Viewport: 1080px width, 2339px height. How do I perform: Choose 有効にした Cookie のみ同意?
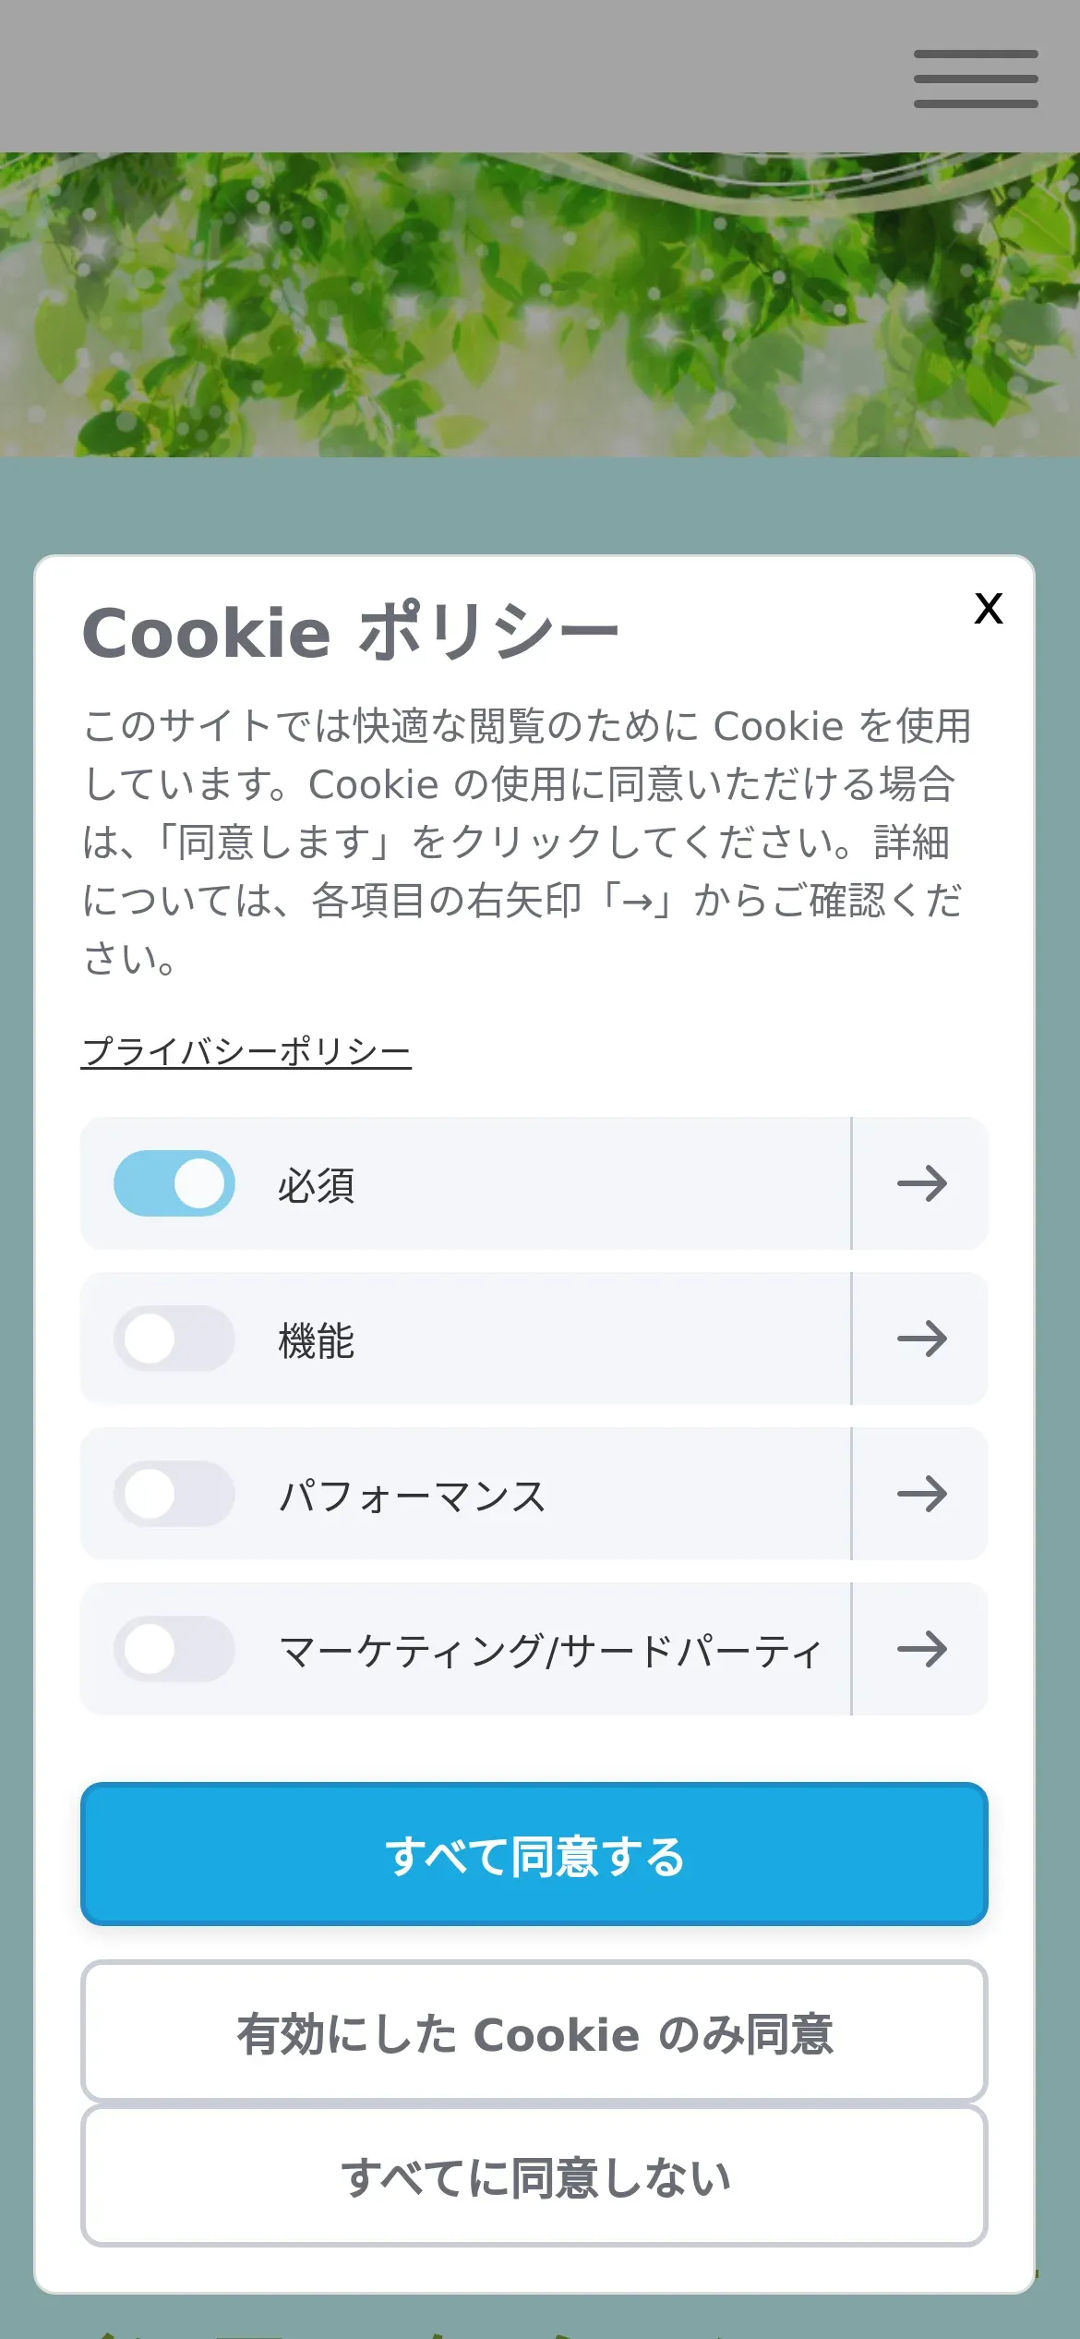tap(534, 2031)
